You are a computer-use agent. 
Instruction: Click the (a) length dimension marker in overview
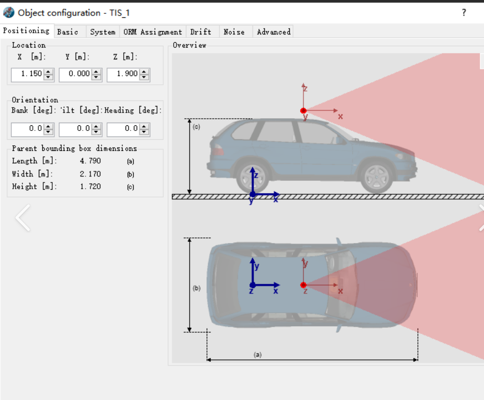[258, 355]
